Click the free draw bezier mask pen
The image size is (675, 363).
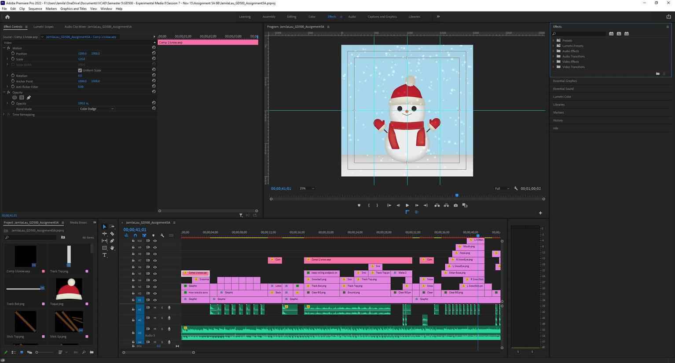tap(29, 98)
